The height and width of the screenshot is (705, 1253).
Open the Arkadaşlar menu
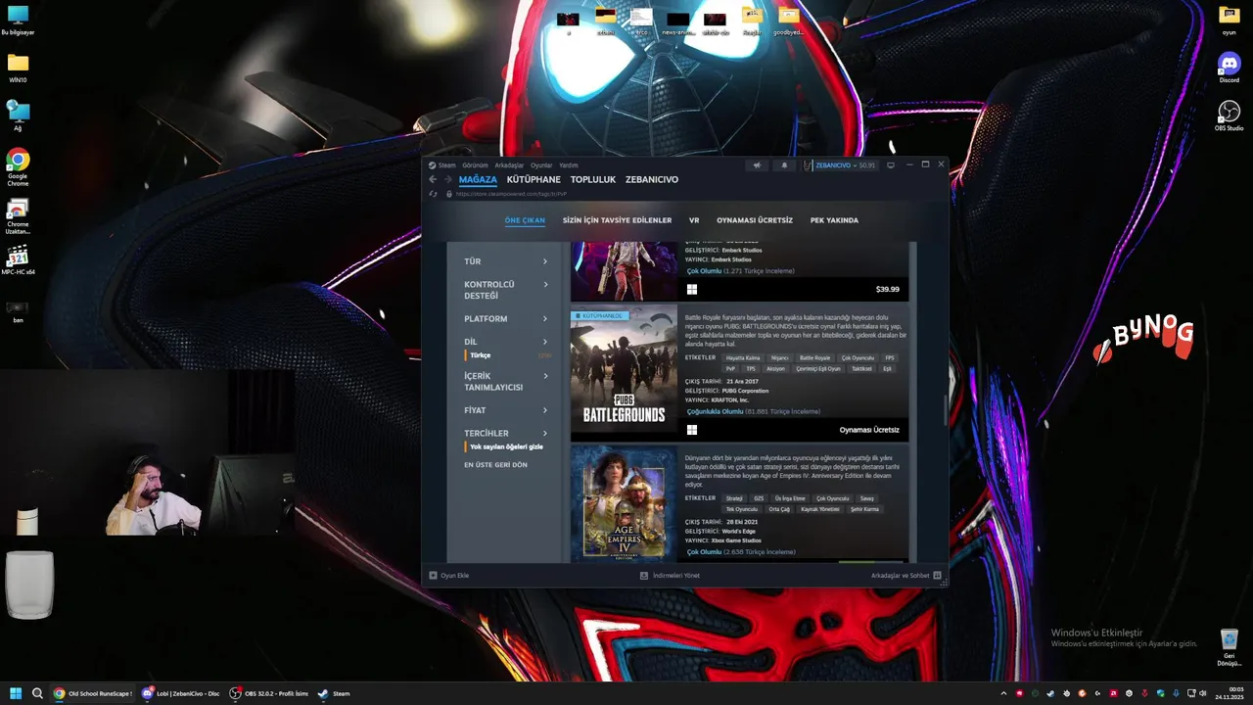(509, 165)
